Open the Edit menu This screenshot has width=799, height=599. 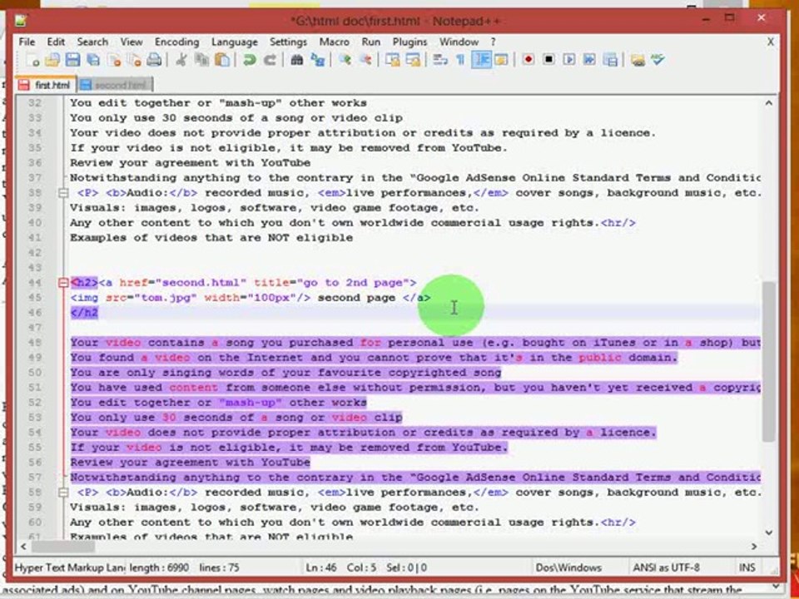(56, 42)
